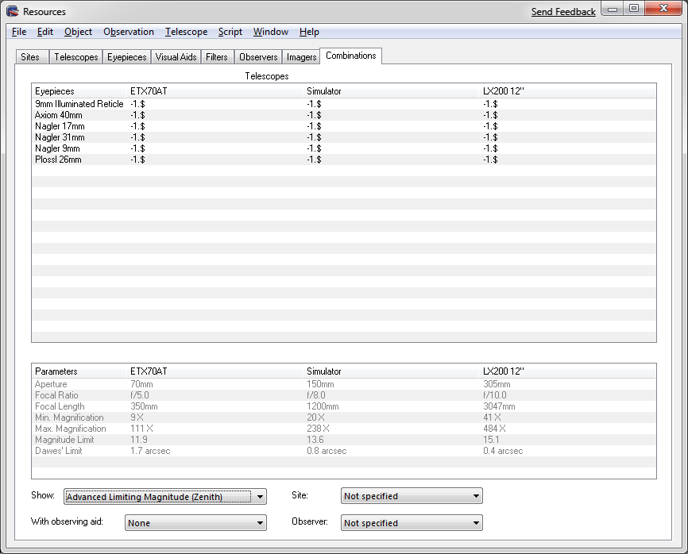Open the Observer dropdown
This screenshot has height=554, width=688.
412,523
